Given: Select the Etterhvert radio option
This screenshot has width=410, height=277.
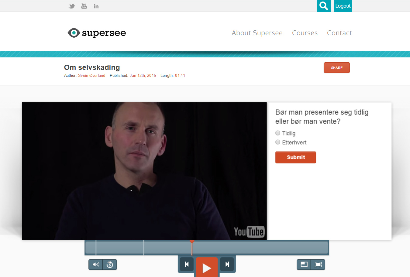Looking at the screenshot, I should [x=278, y=142].
